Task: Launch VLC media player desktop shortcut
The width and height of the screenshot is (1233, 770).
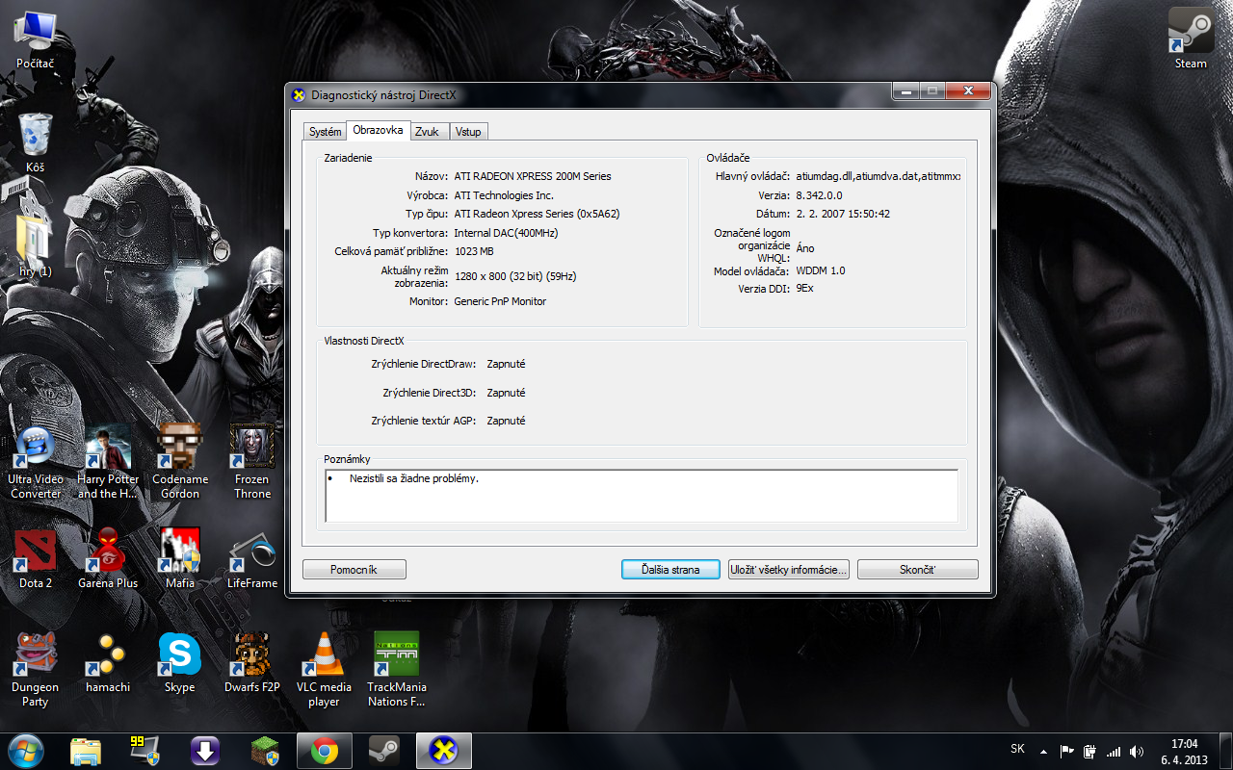Action: click(325, 670)
